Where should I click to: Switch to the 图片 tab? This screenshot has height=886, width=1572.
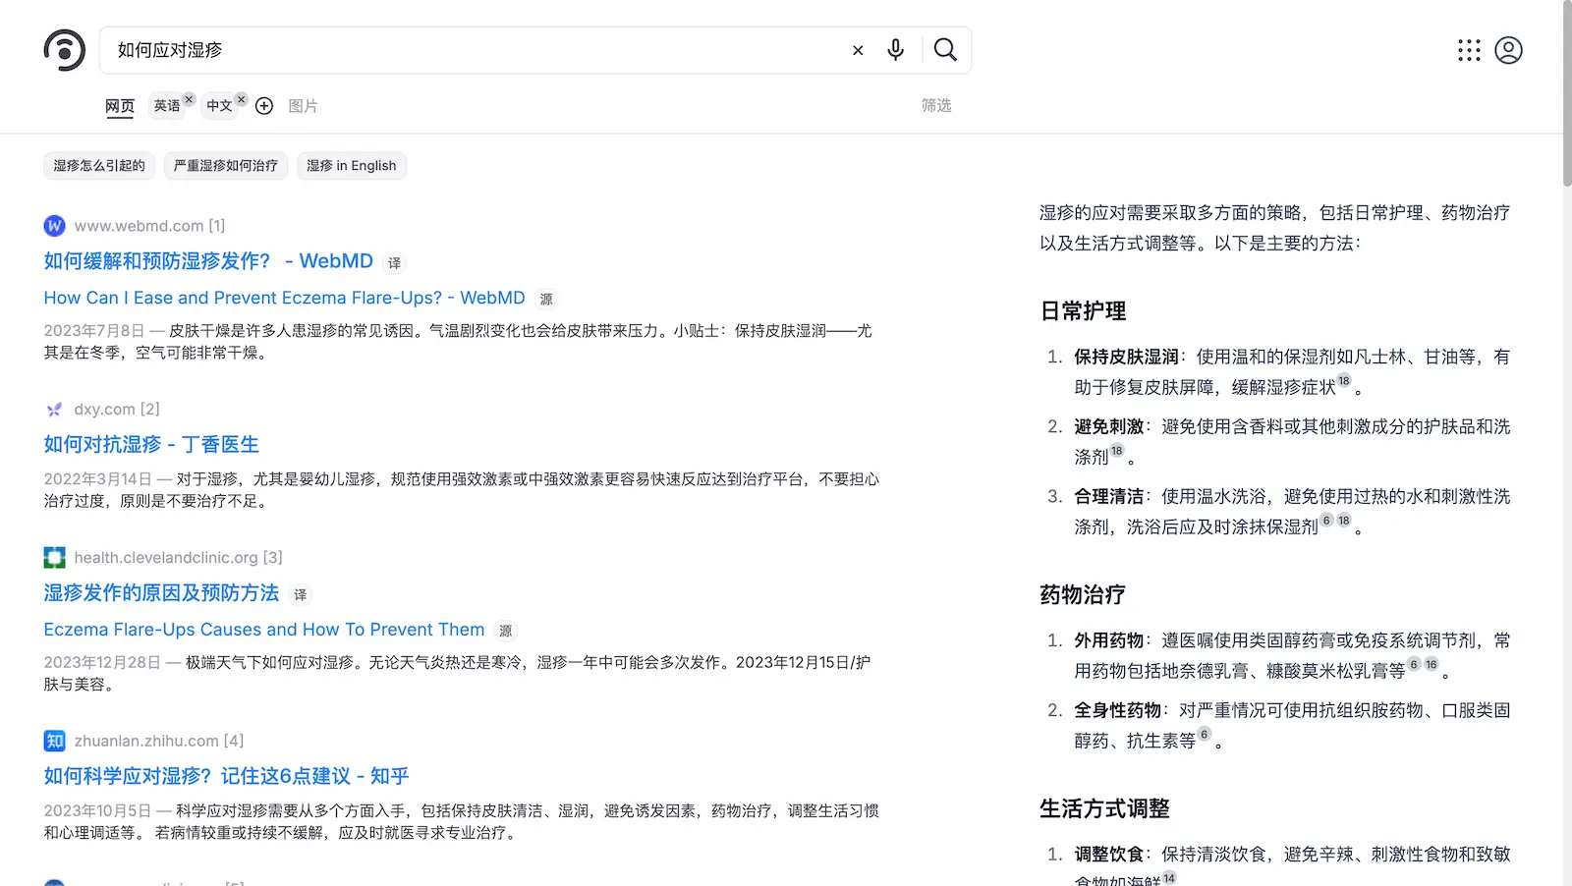(303, 106)
